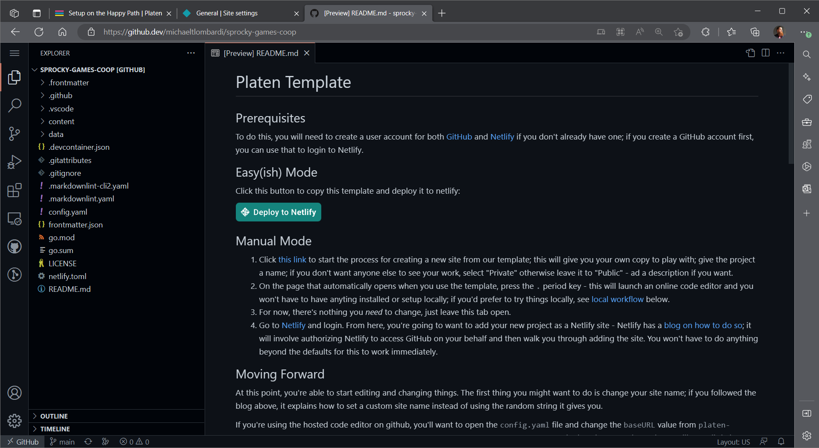Click the Deploy to Netlify button
Image resolution: width=819 pixels, height=448 pixels.
coord(279,212)
